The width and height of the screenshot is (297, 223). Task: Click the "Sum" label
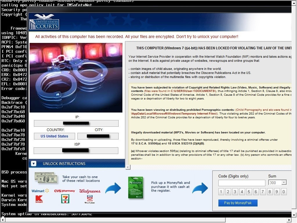[272, 176]
